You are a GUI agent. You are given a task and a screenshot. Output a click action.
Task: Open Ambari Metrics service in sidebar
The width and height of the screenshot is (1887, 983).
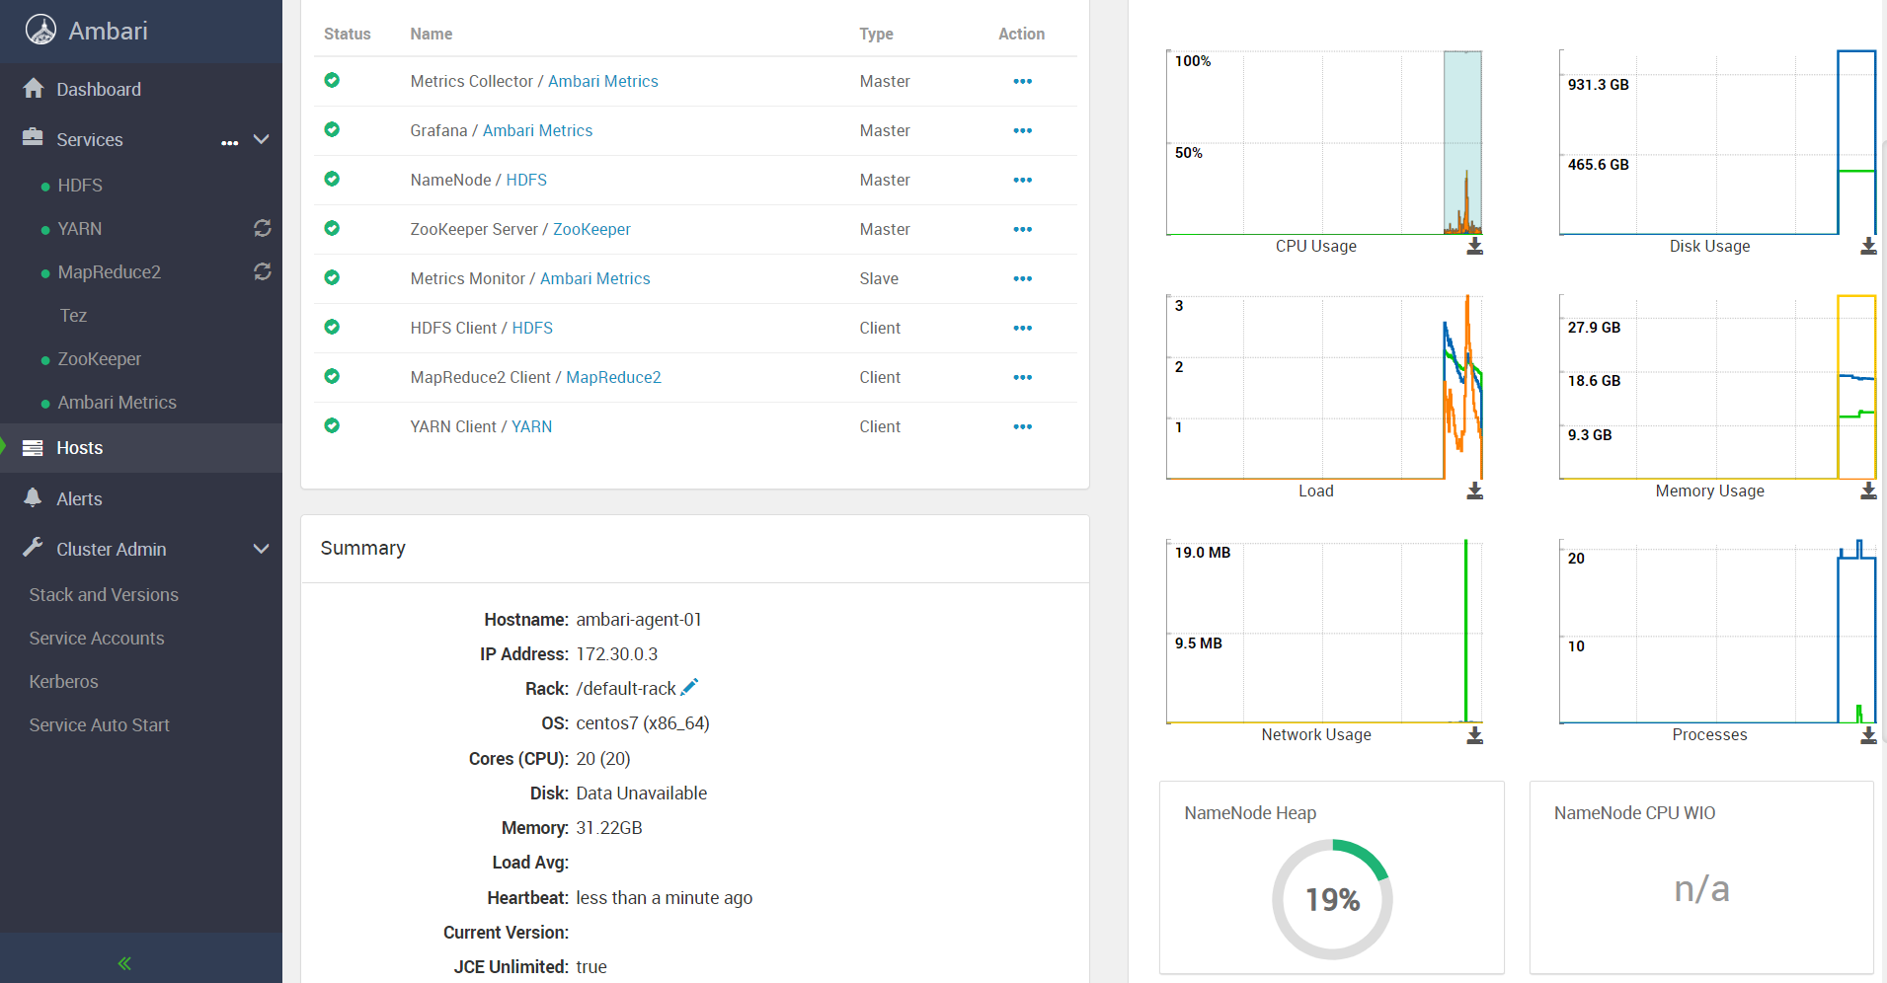pyautogui.click(x=117, y=403)
